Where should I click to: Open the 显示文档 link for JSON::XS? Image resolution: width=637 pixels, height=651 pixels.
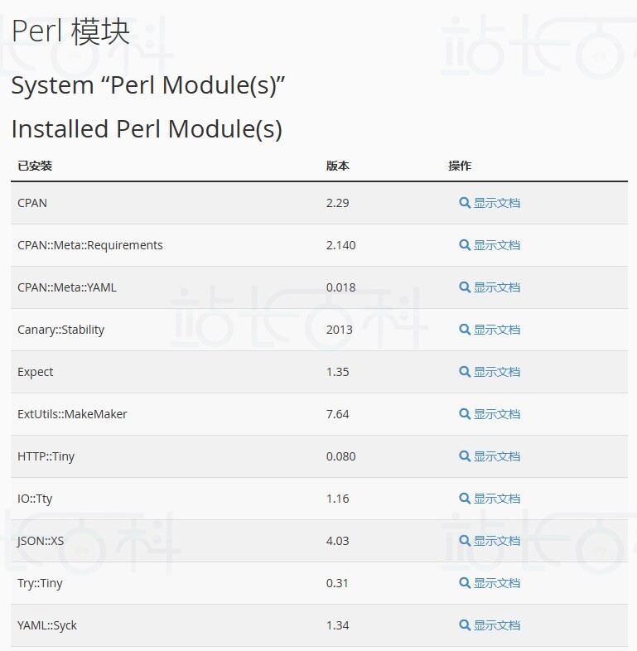497,541
